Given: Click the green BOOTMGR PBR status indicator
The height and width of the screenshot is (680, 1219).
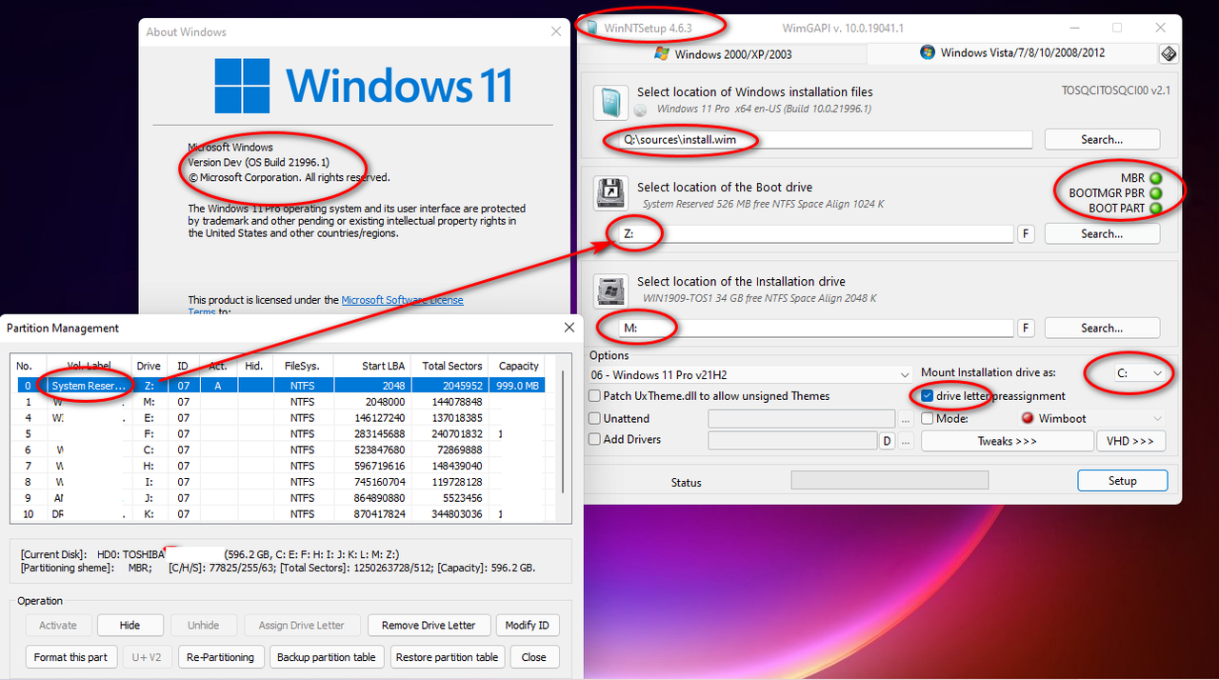Looking at the screenshot, I should tap(1156, 193).
